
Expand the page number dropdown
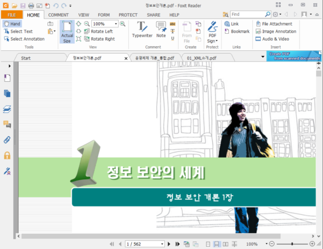(162, 244)
